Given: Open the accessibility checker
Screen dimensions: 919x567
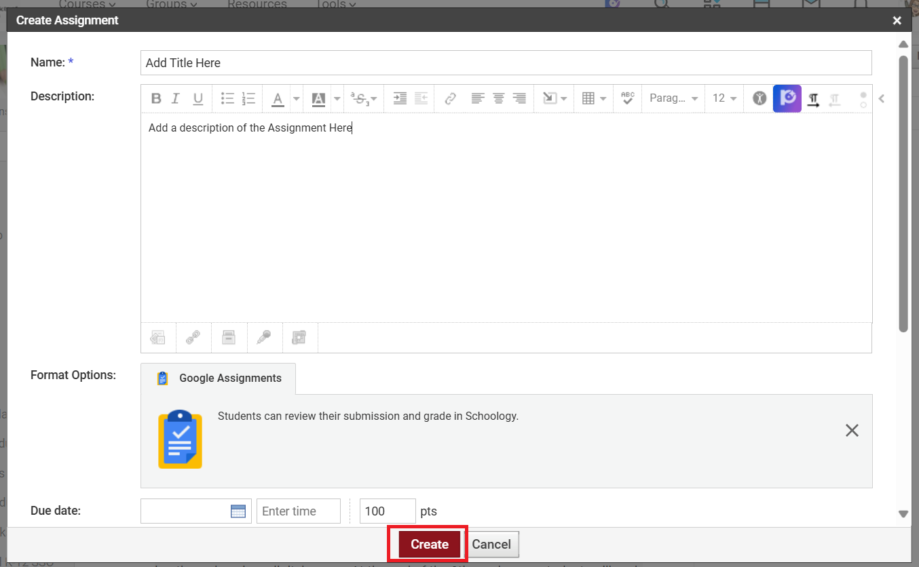Looking at the screenshot, I should (759, 98).
